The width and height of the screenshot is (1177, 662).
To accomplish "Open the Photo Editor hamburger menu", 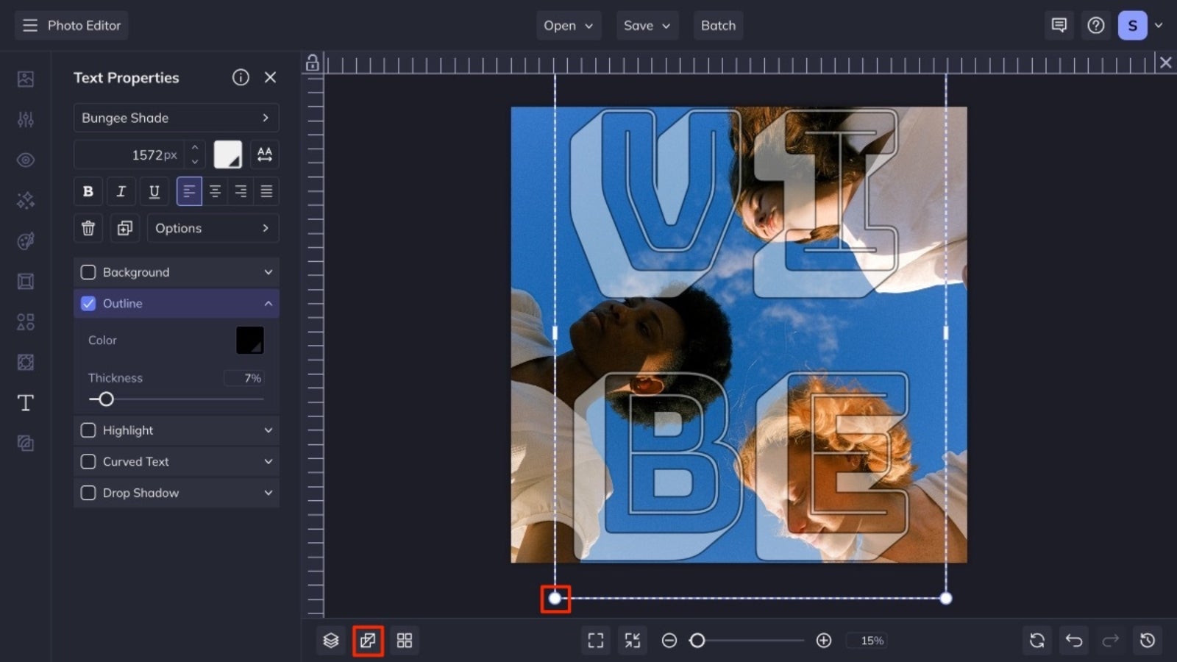I will [29, 25].
